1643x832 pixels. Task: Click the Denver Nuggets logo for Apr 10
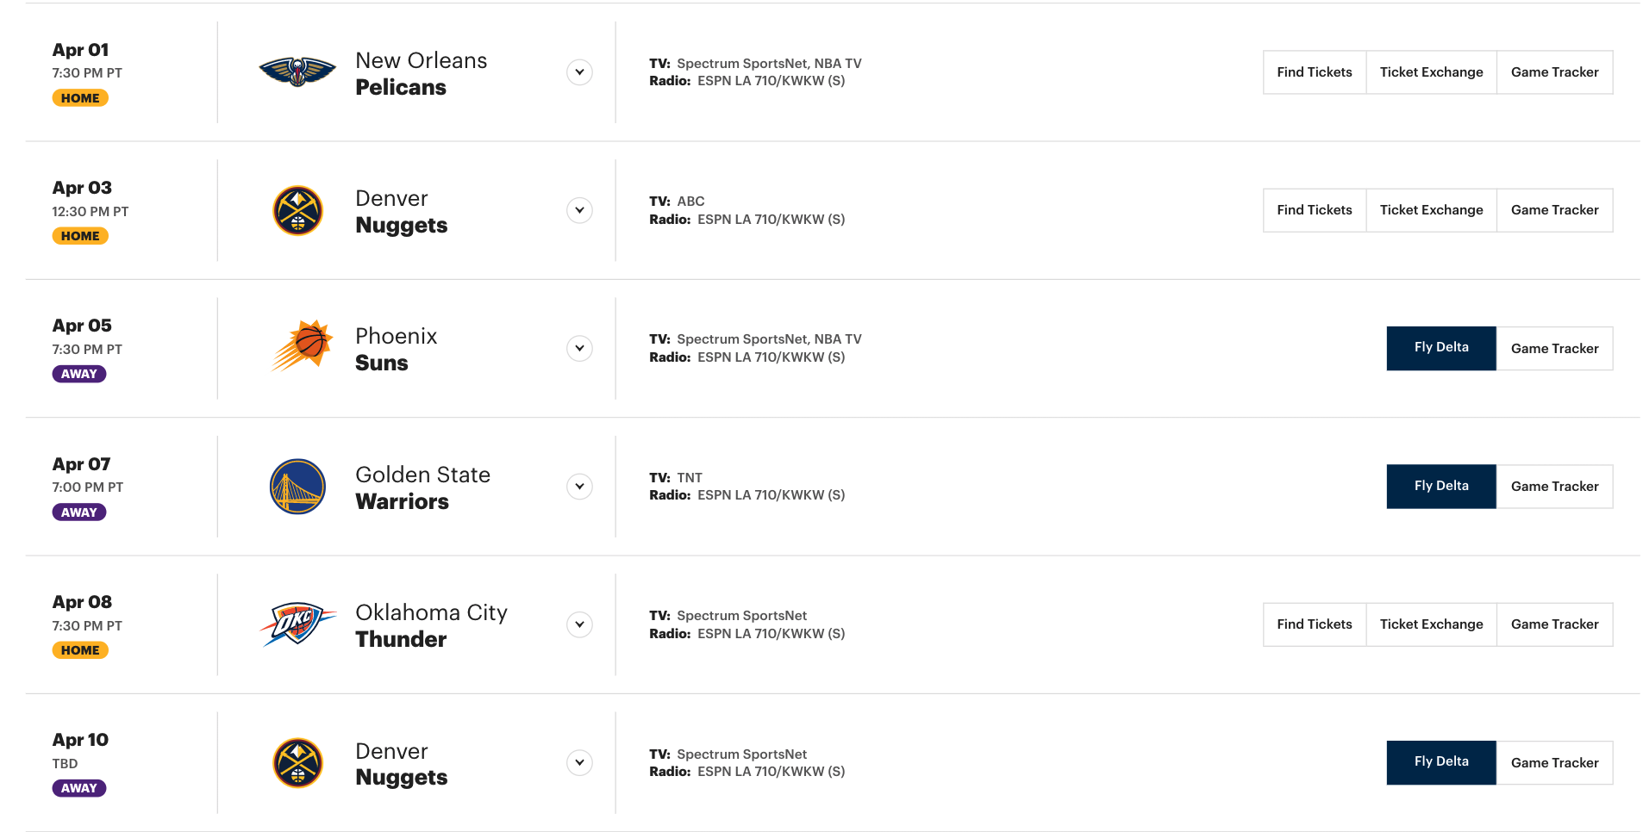point(297,763)
